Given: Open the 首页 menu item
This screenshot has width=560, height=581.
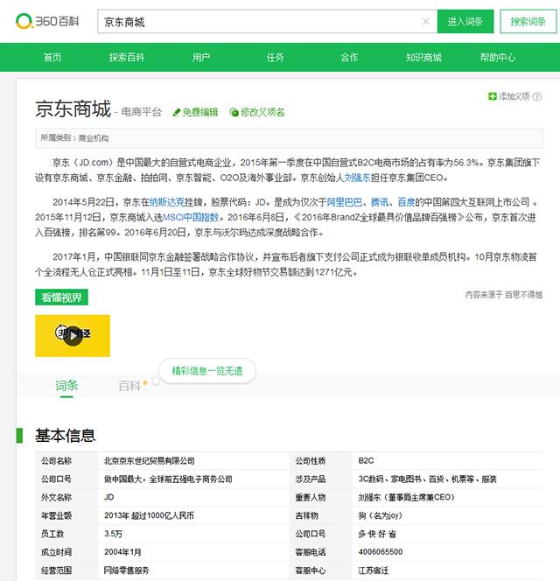Looking at the screenshot, I should 52,57.
